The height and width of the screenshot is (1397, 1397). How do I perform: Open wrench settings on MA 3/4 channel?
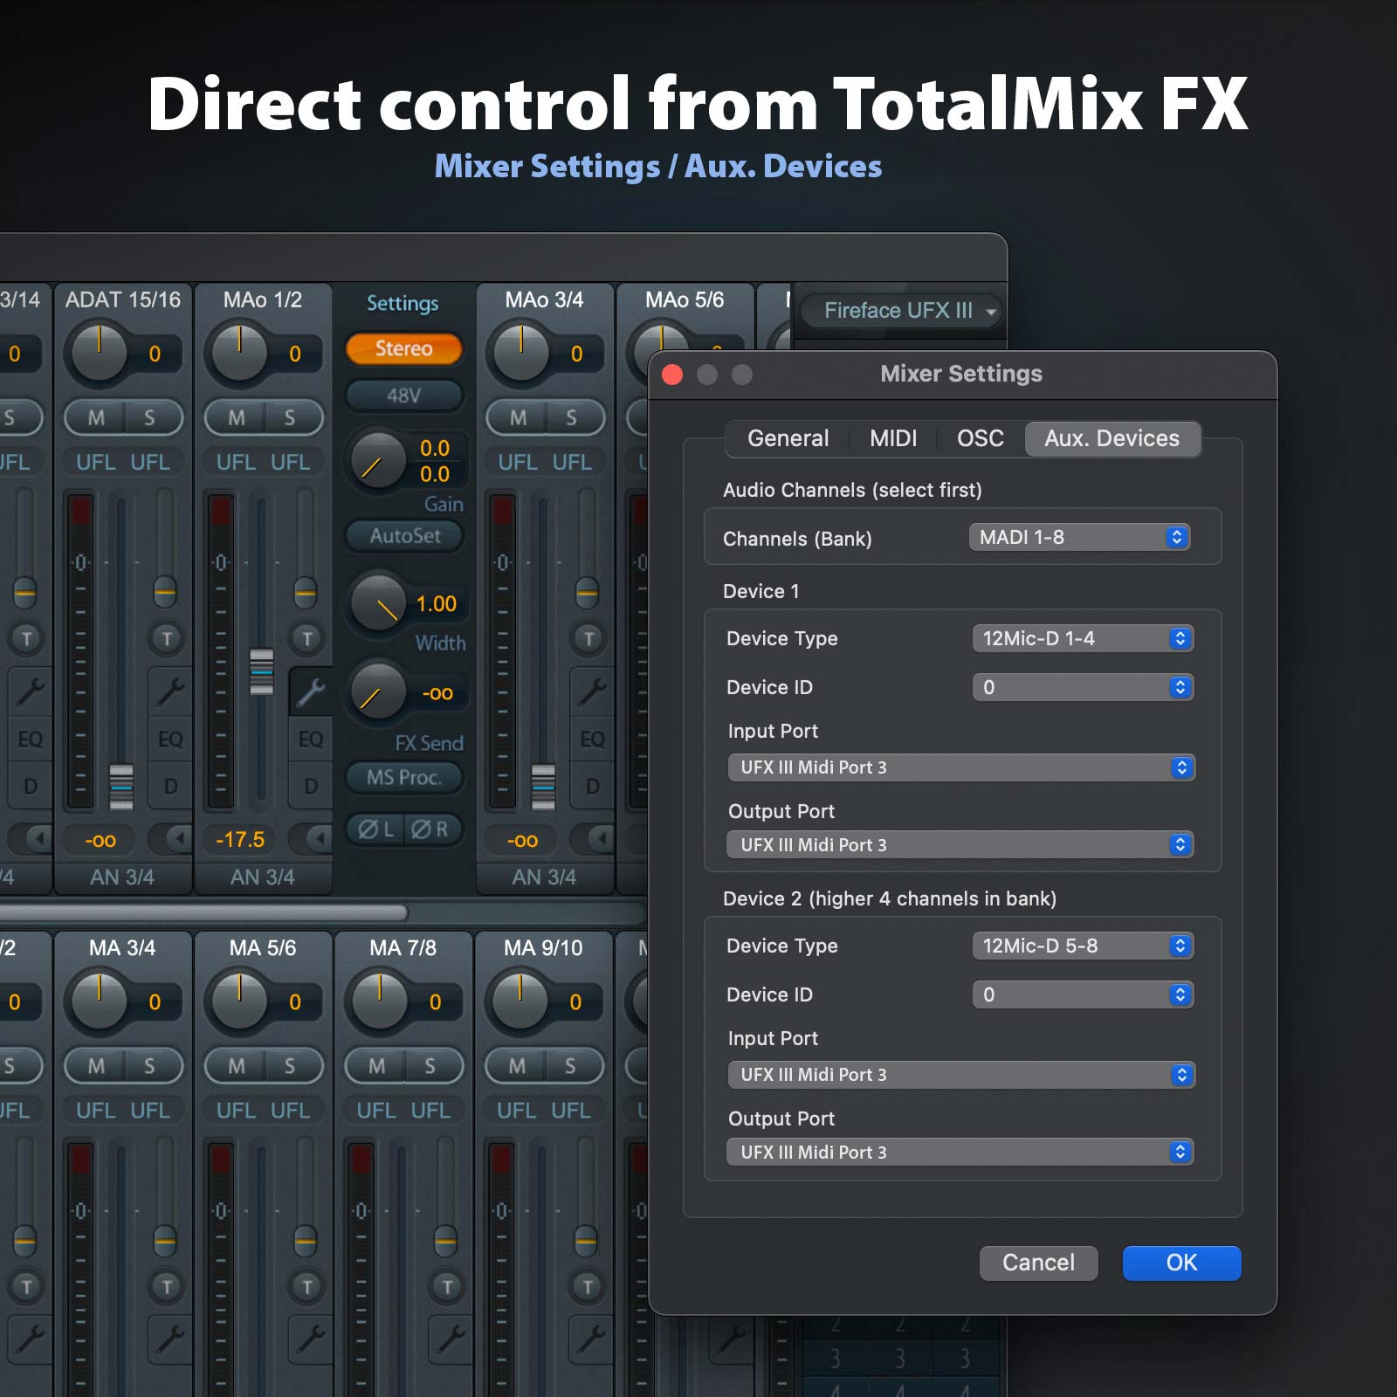(x=169, y=1339)
